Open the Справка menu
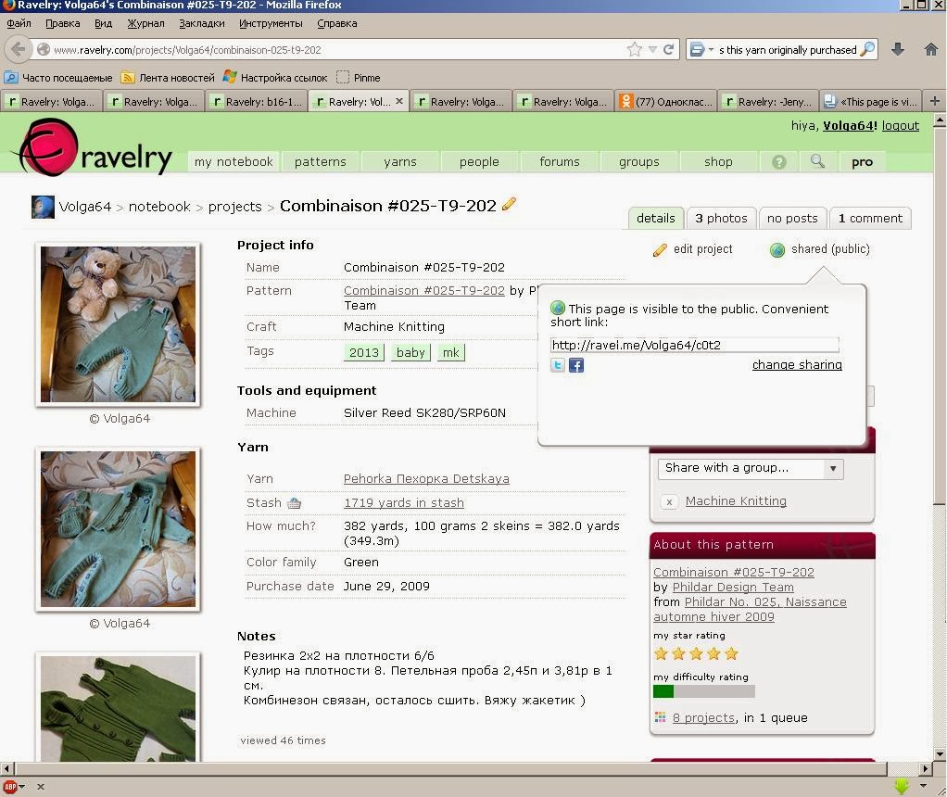The image size is (947, 797). (x=337, y=23)
